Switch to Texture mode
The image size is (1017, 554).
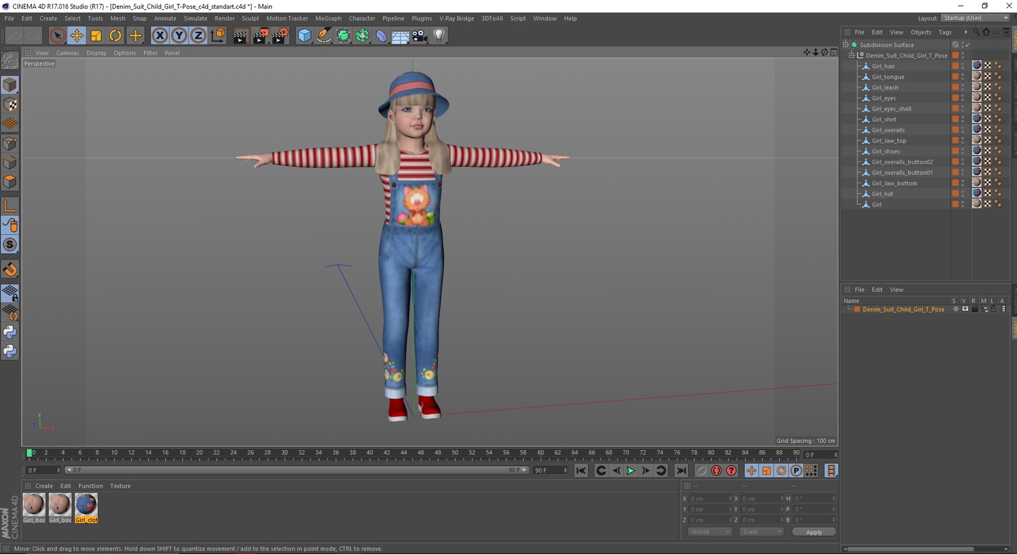[x=10, y=105]
